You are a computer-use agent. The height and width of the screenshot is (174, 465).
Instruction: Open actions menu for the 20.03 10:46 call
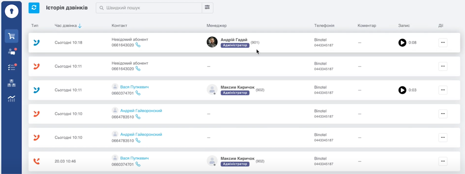pos(443,161)
